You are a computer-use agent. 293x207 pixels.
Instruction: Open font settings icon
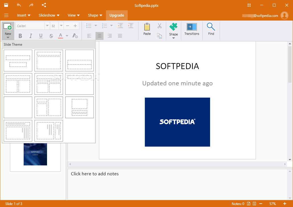click(75, 36)
